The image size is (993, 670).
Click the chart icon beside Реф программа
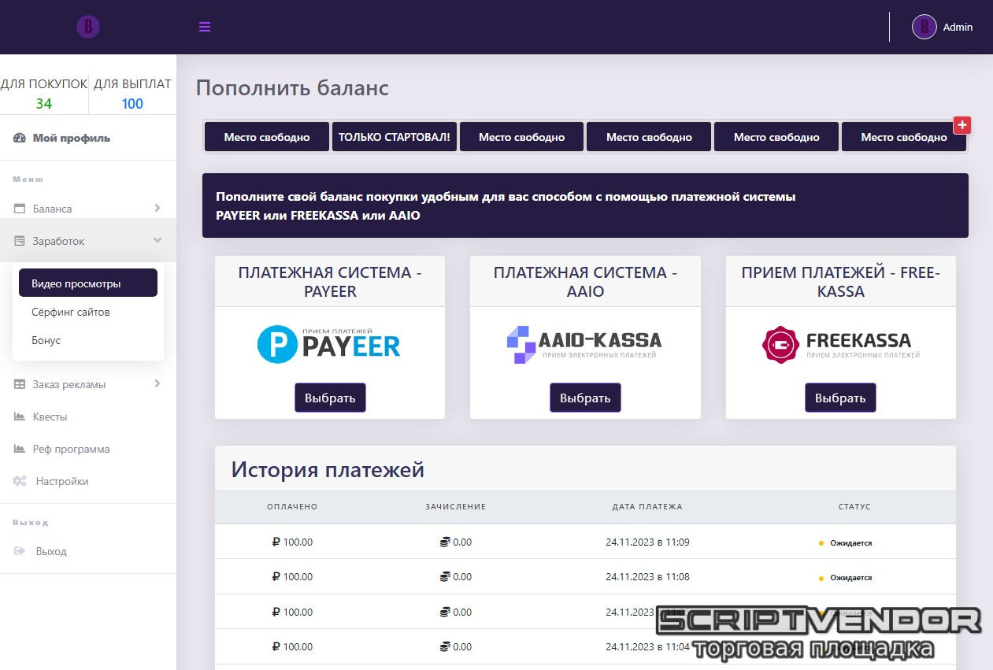click(x=20, y=449)
